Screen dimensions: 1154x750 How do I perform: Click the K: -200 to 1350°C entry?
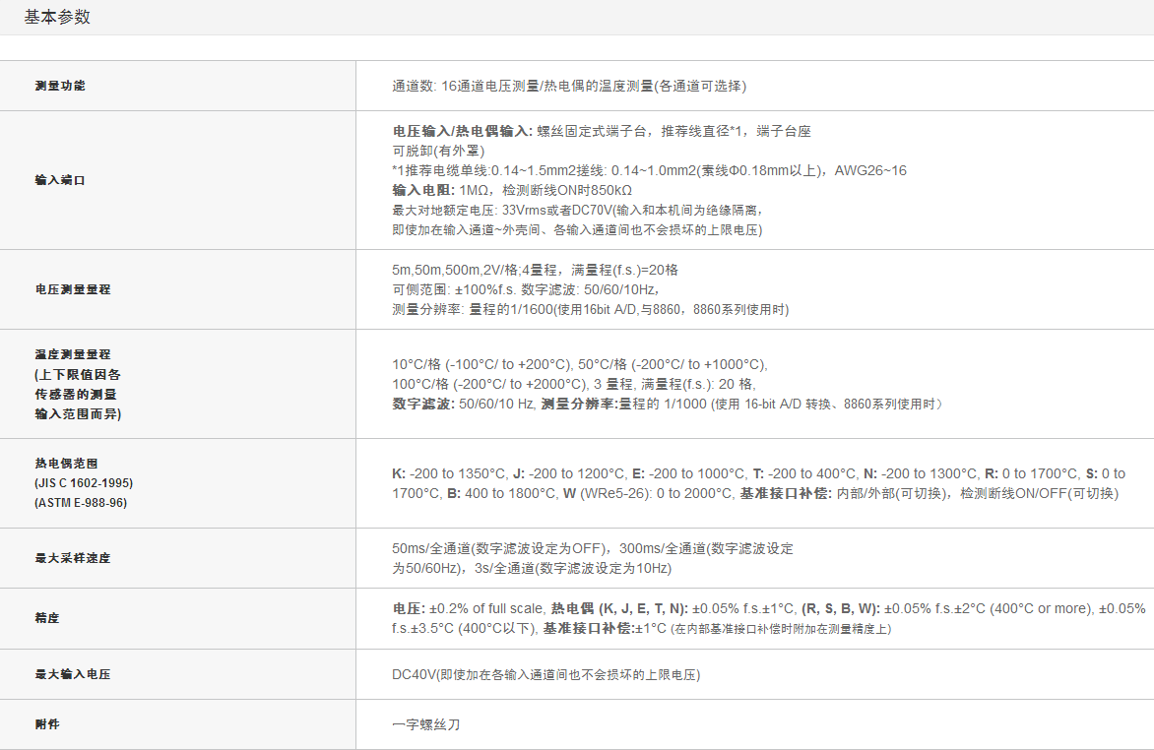449,473
